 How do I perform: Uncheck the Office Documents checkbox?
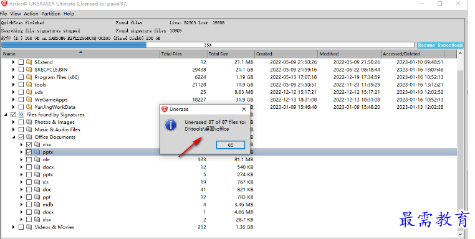21,137
